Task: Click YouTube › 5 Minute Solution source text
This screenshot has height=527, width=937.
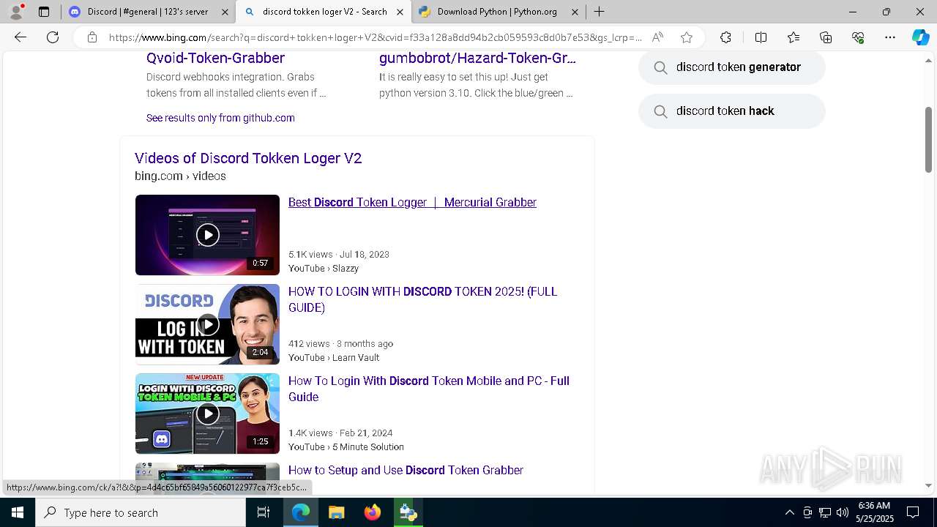Action: (346, 447)
